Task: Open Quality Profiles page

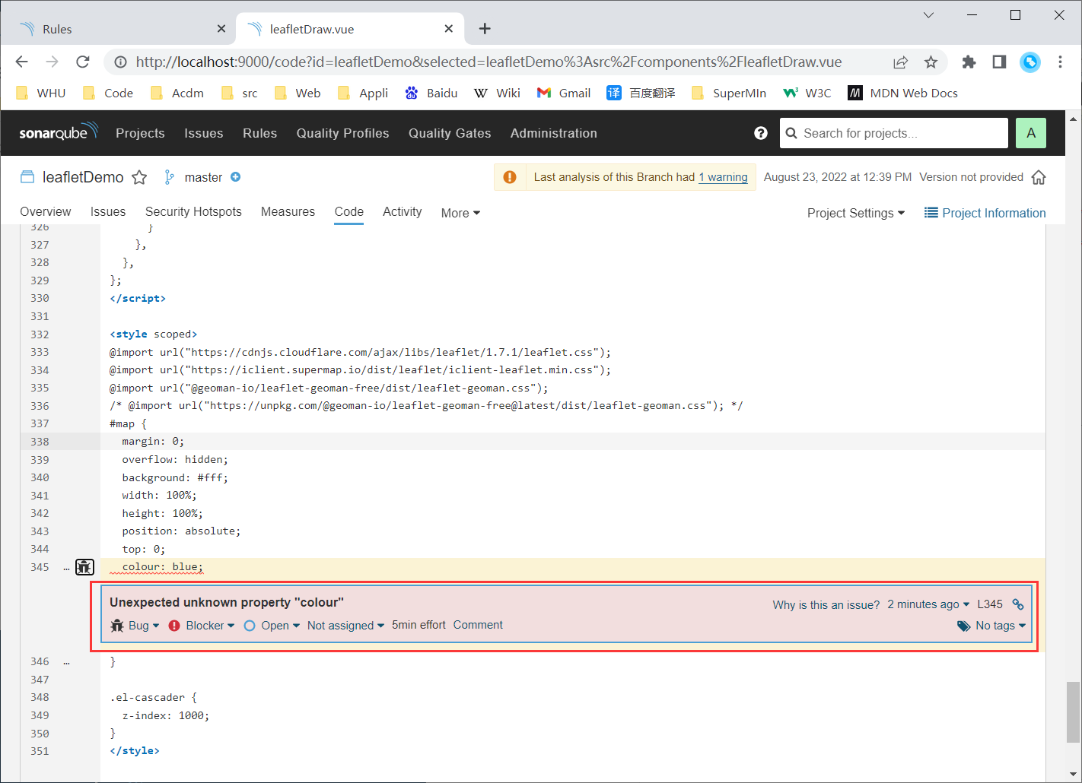Action: pyautogui.click(x=342, y=133)
